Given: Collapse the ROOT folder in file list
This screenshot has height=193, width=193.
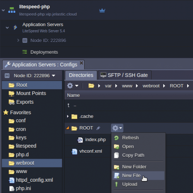Looking at the screenshot, I should click(x=68, y=128).
